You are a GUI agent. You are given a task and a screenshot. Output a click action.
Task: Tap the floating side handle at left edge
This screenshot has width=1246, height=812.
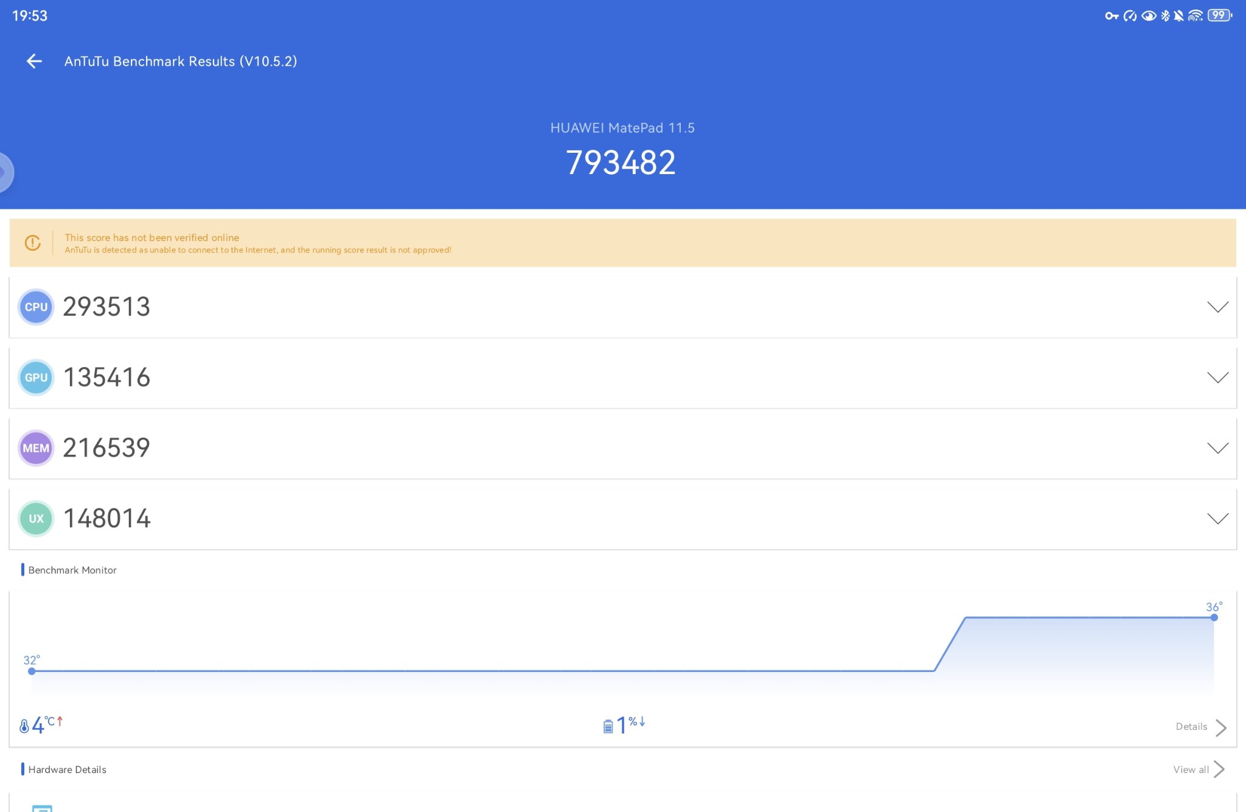[5, 172]
